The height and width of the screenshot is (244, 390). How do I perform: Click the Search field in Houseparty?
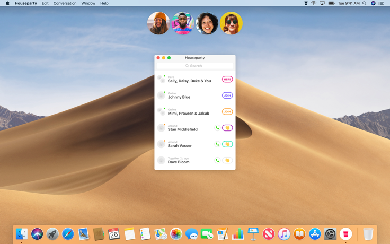(x=195, y=66)
